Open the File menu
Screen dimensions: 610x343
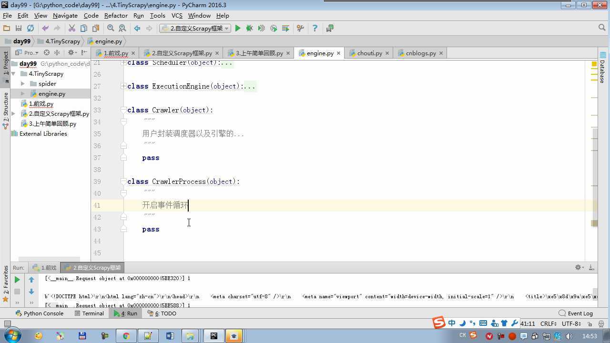(x=7, y=16)
